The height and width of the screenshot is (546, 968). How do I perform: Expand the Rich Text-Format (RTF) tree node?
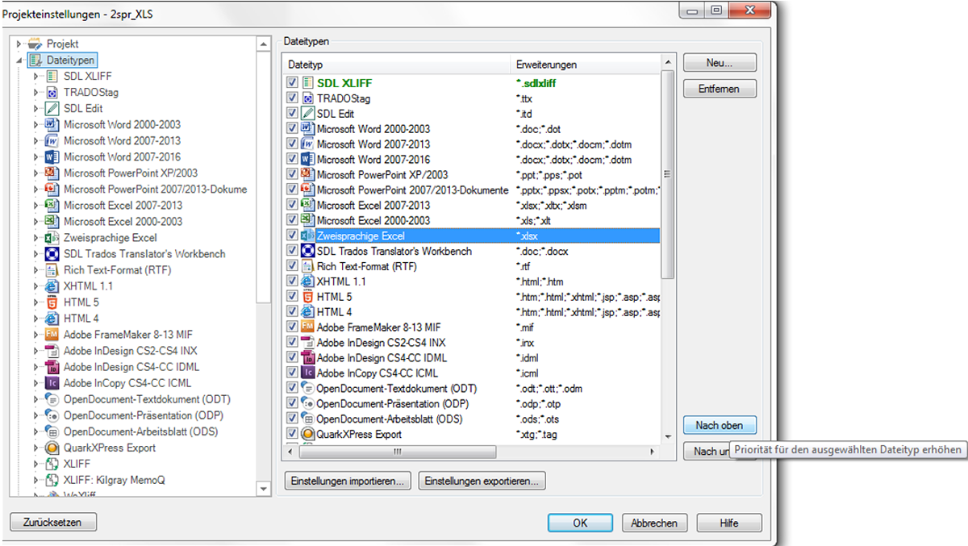36,269
